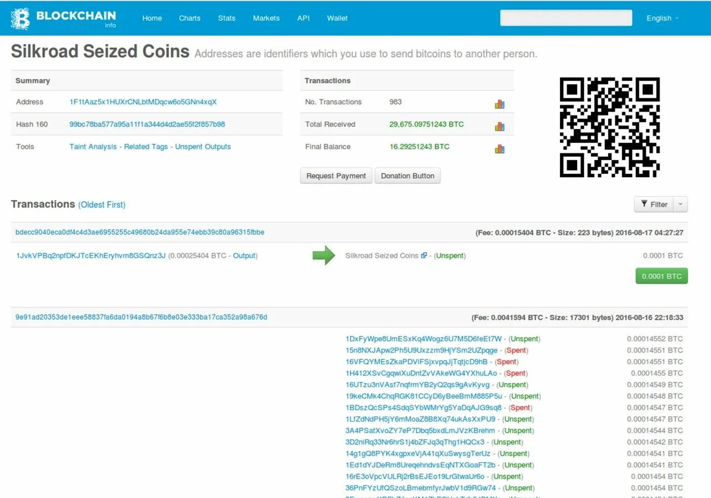Open sender address 1JvkVPBq2npfDKJTcEKhEryhvm8GSQnz3J
The image size is (711, 498).
click(91, 255)
